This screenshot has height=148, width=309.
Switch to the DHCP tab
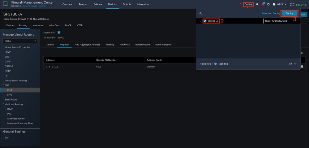[x=68, y=25]
